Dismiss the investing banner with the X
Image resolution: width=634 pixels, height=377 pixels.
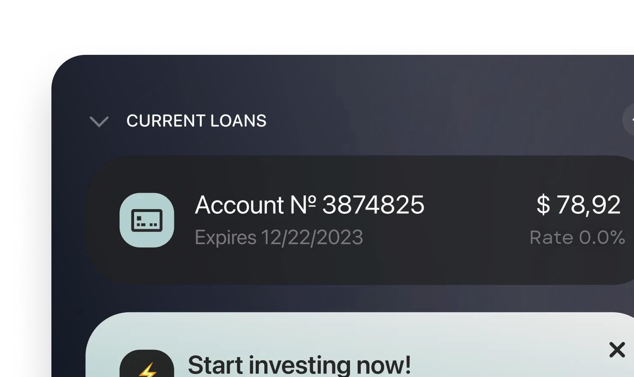point(617,350)
